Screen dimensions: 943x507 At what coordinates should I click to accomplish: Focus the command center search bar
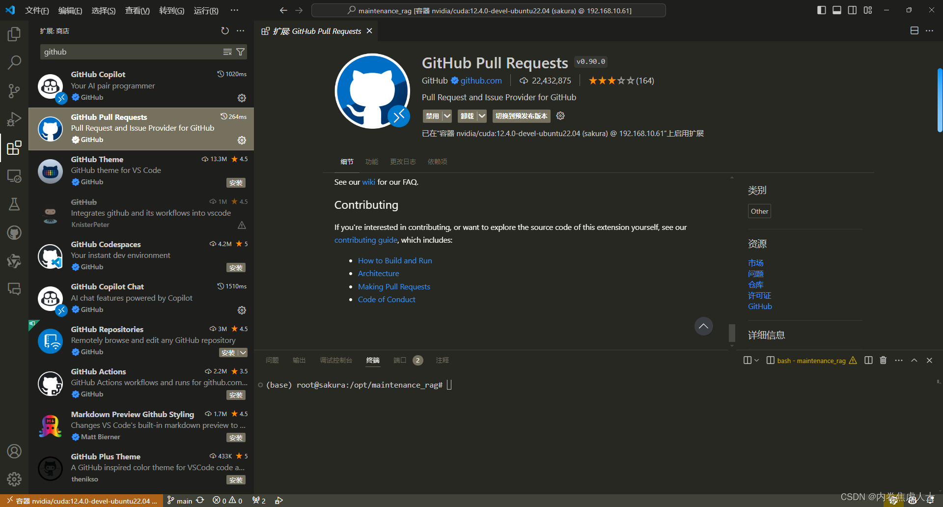pyautogui.click(x=489, y=10)
